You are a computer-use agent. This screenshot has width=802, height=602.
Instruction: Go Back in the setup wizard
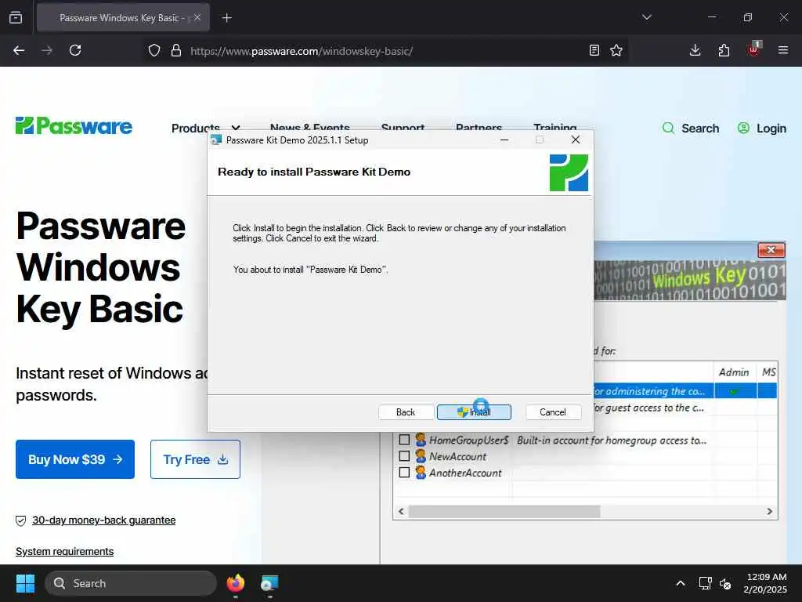(406, 412)
